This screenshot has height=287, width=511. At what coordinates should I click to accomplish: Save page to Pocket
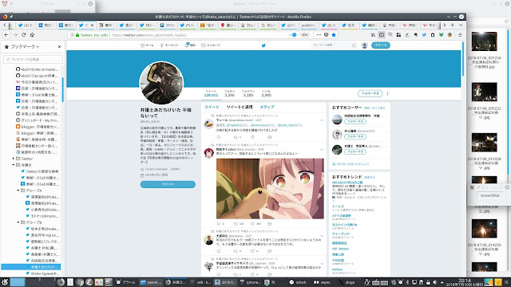pyautogui.click(x=327, y=35)
